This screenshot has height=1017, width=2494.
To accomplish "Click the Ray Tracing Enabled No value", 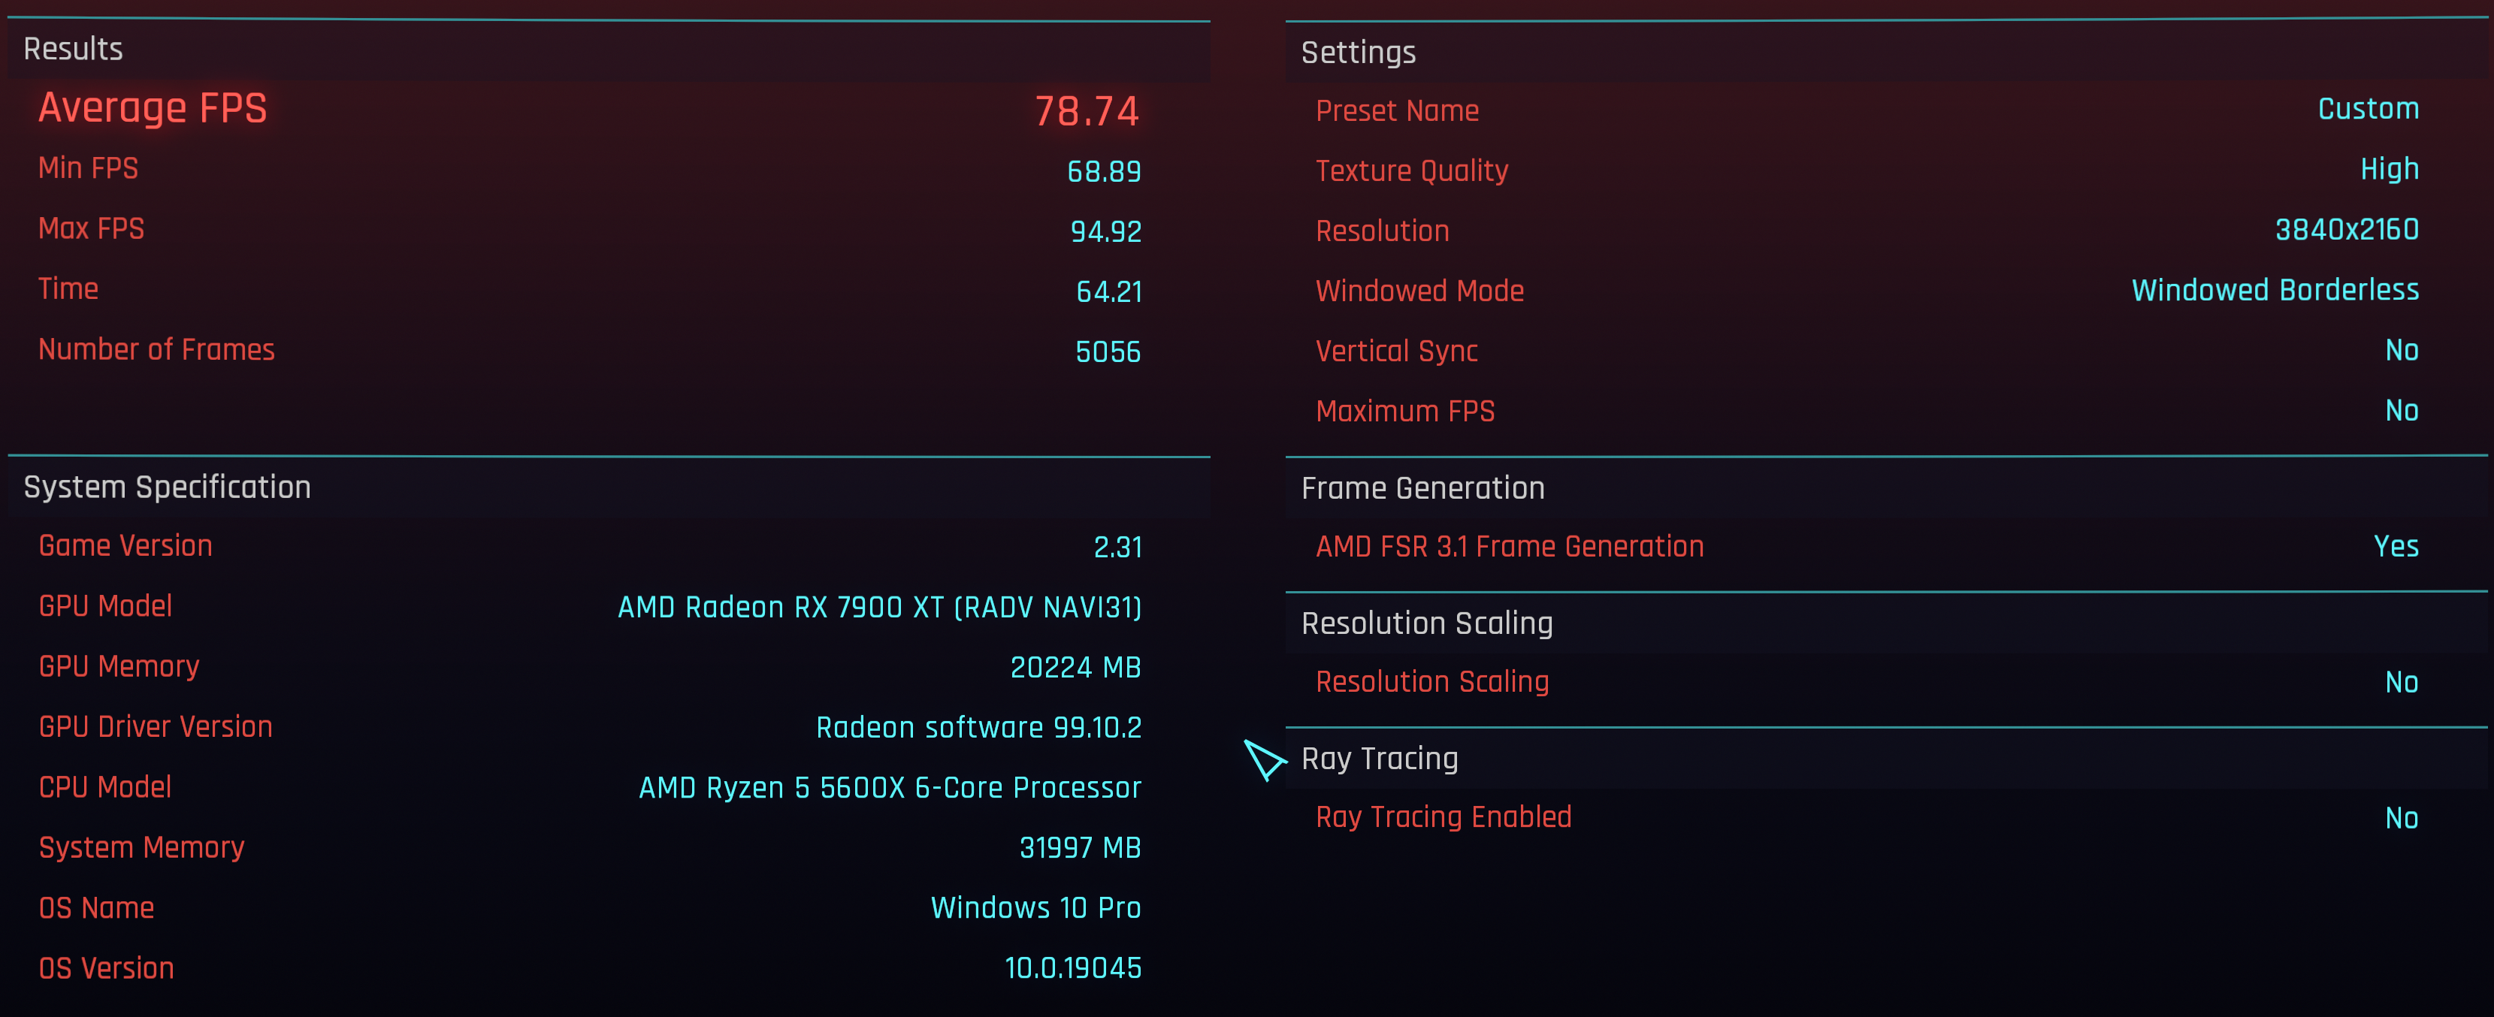I will (2401, 819).
